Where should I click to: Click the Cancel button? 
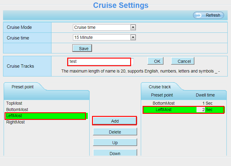(183, 61)
